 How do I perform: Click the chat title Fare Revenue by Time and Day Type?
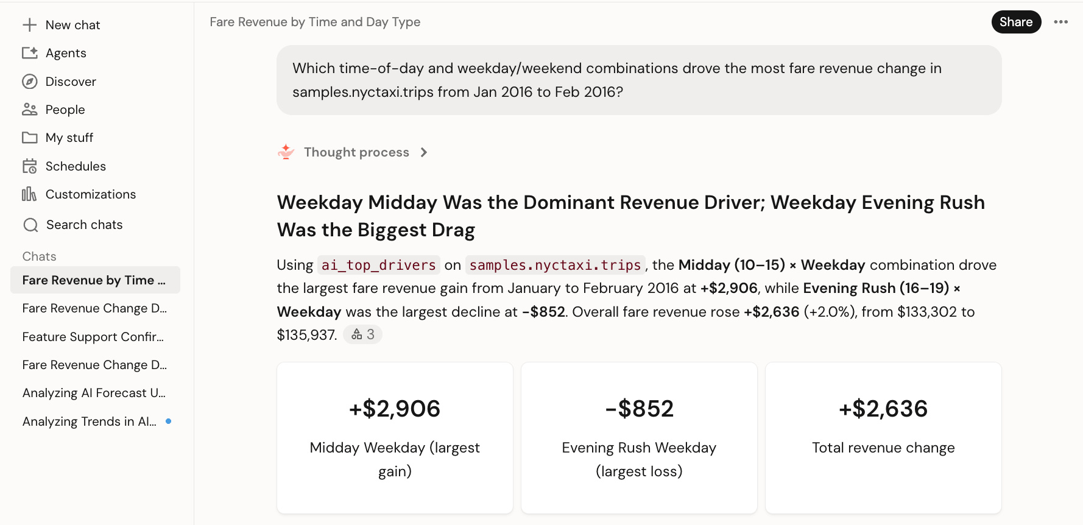315,22
